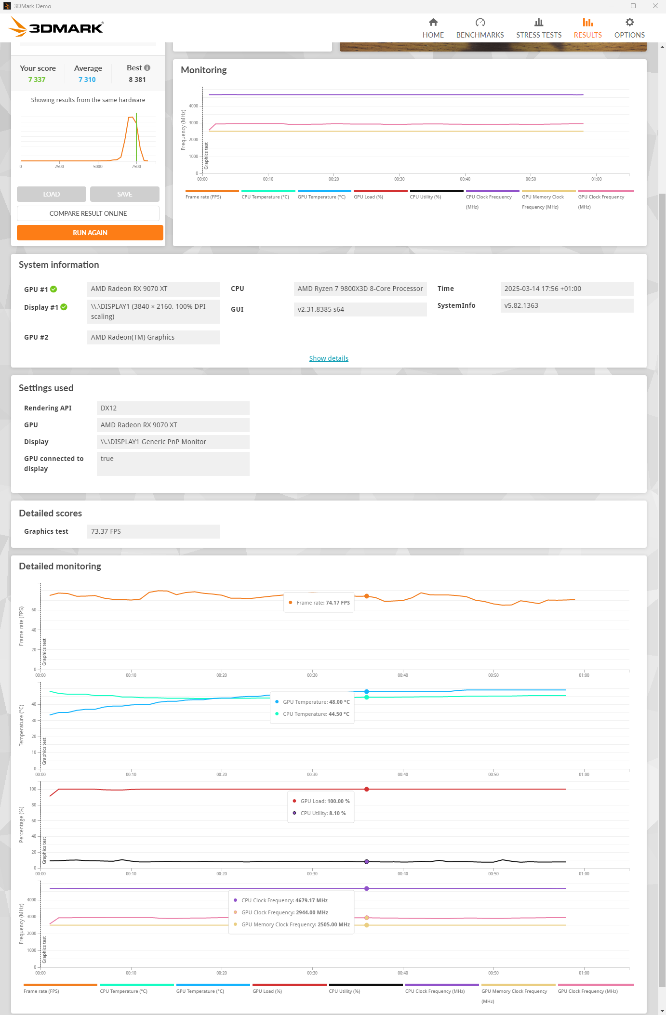Click the OPTIONS menu label
This screenshot has width=666, height=1015.
tap(629, 35)
